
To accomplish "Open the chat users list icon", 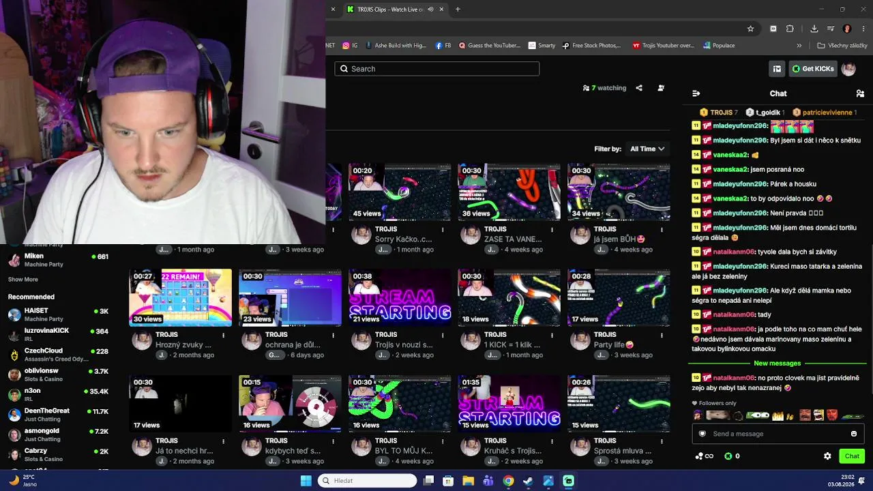I will (860, 93).
